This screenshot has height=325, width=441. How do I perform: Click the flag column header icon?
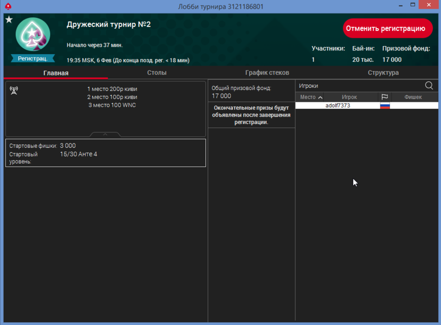pyautogui.click(x=385, y=97)
